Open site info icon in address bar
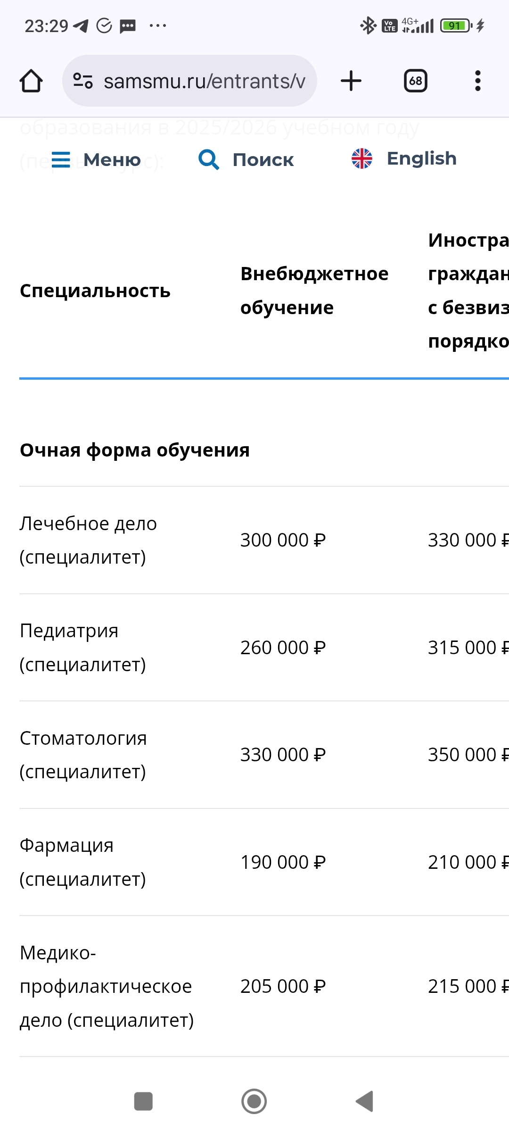This screenshot has height=1132, width=509. coord(83,81)
